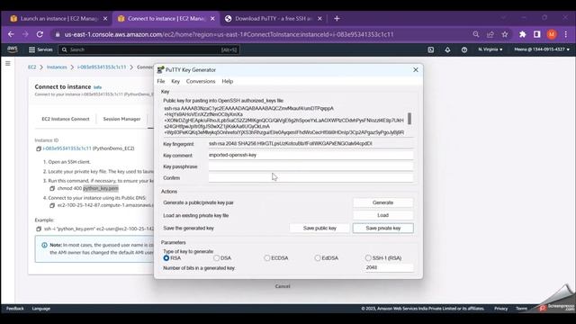Image resolution: width=576 pixels, height=324 pixels.
Task: Bookmark this page with star icon
Action: coord(505,34)
